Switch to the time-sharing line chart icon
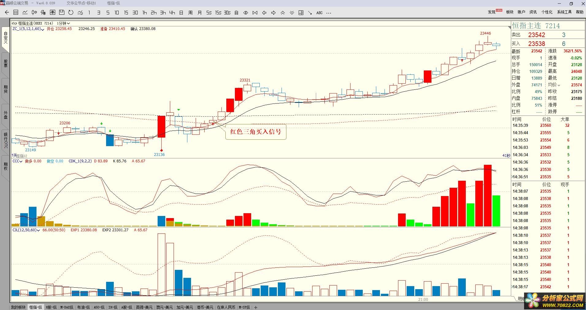The height and width of the screenshot is (310, 586). click(x=25, y=13)
